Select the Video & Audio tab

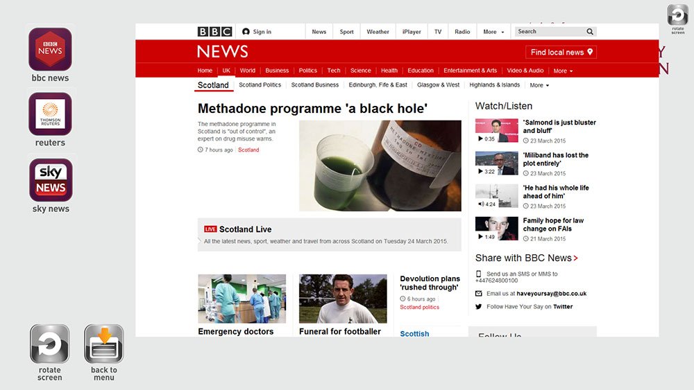tap(525, 71)
